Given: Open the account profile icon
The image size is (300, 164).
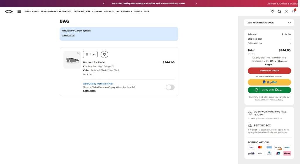Looking at the screenshot, I should click(x=287, y=11).
